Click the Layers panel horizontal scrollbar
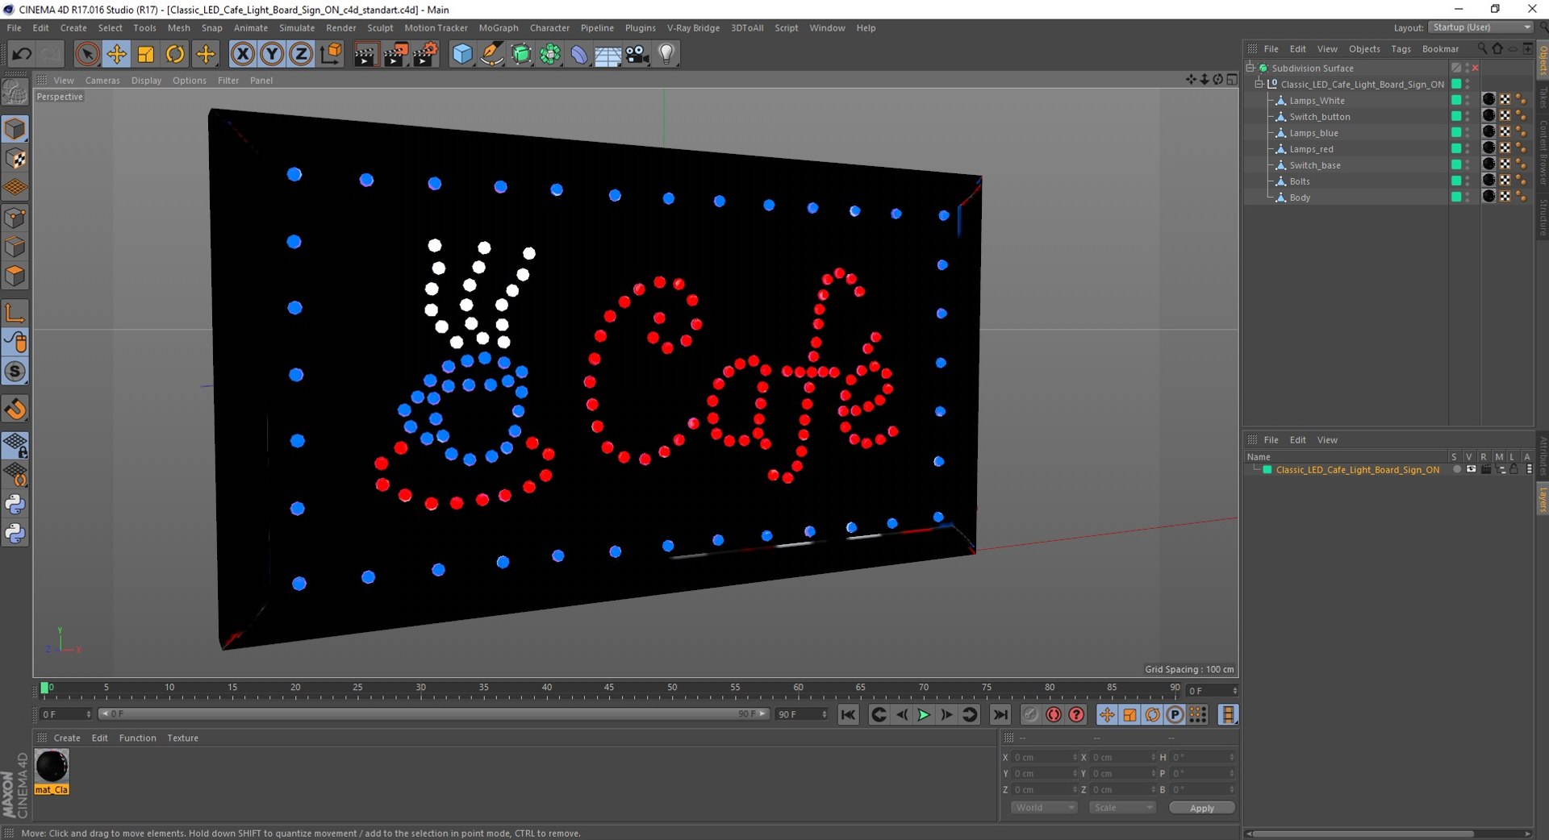 1362,834
